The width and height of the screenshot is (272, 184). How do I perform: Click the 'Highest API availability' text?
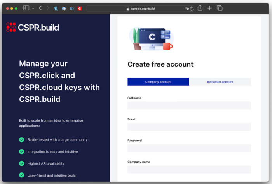click(x=46, y=163)
